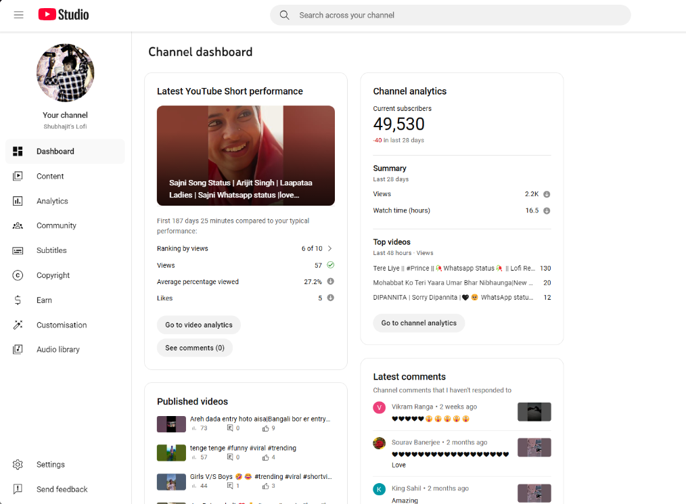Click down-arrow icon beside Watch time 16.5
Screen dimensions: 686x504
(547, 211)
